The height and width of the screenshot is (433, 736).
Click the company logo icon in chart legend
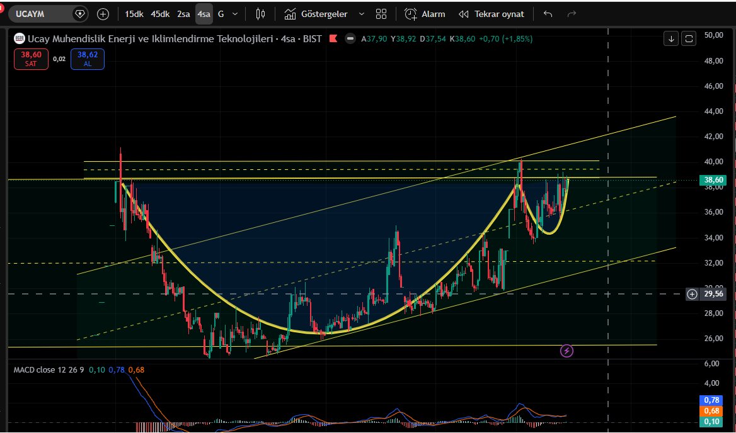click(x=20, y=38)
